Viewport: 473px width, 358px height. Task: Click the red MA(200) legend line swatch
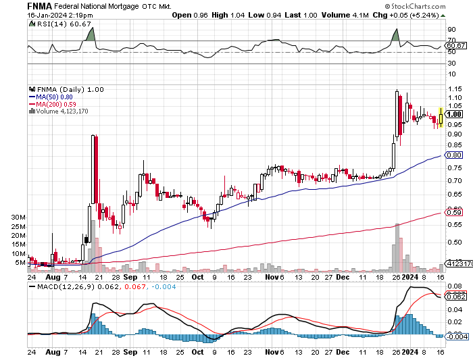click(32, 104)
